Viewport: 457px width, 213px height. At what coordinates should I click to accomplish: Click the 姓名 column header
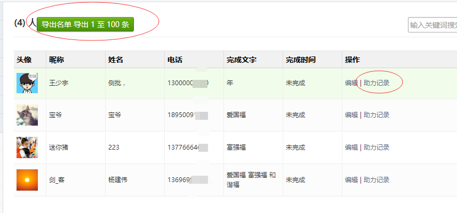[116, 60]
